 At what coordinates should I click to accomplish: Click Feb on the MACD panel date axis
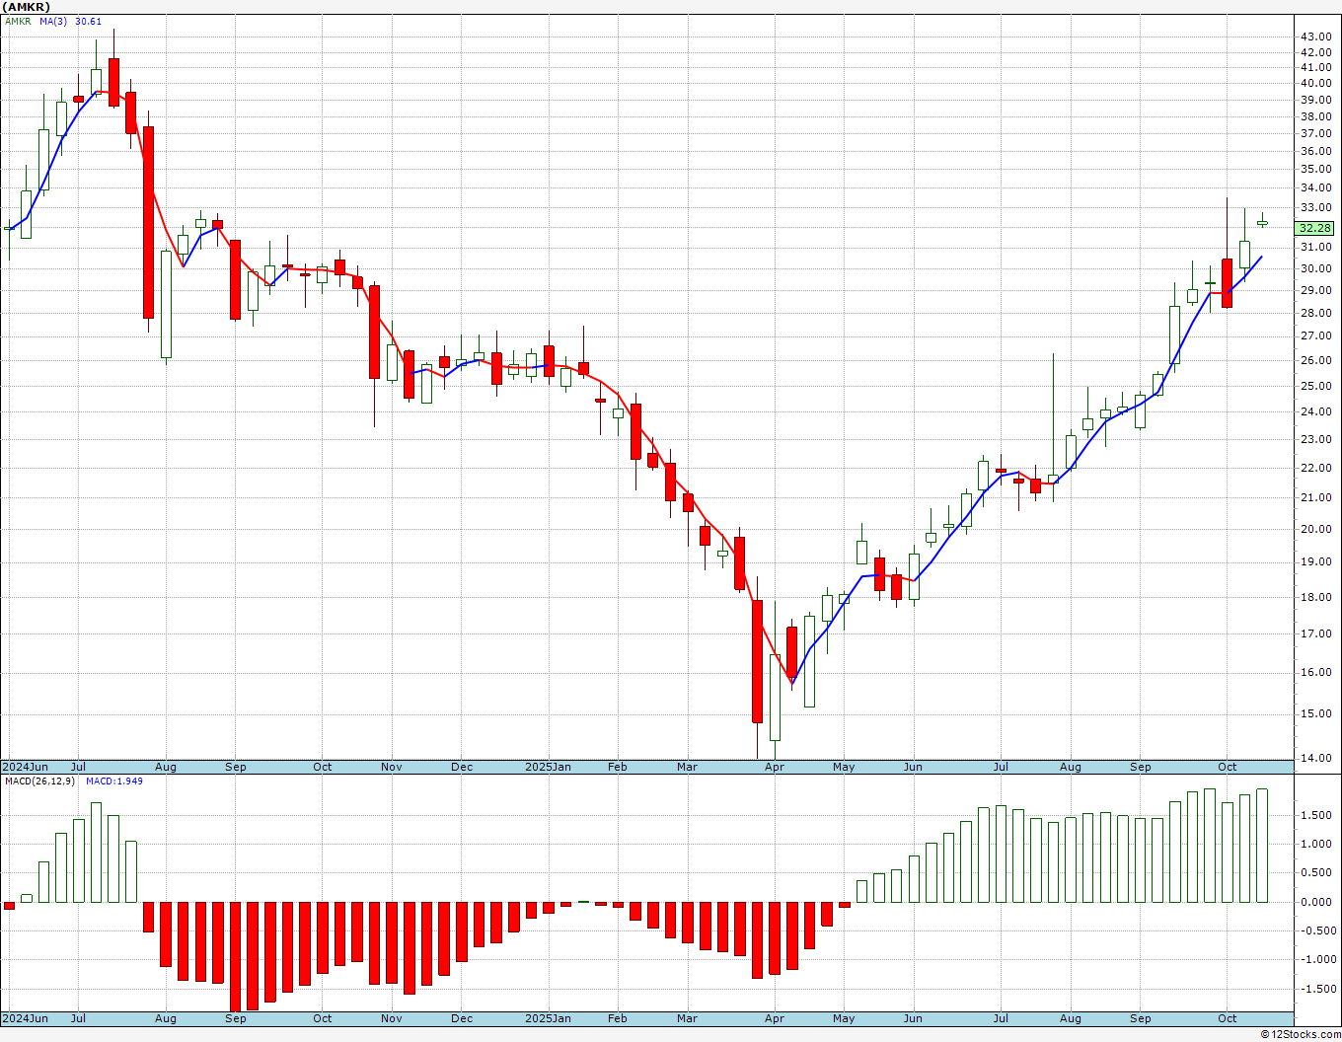tap(618, 1018)
